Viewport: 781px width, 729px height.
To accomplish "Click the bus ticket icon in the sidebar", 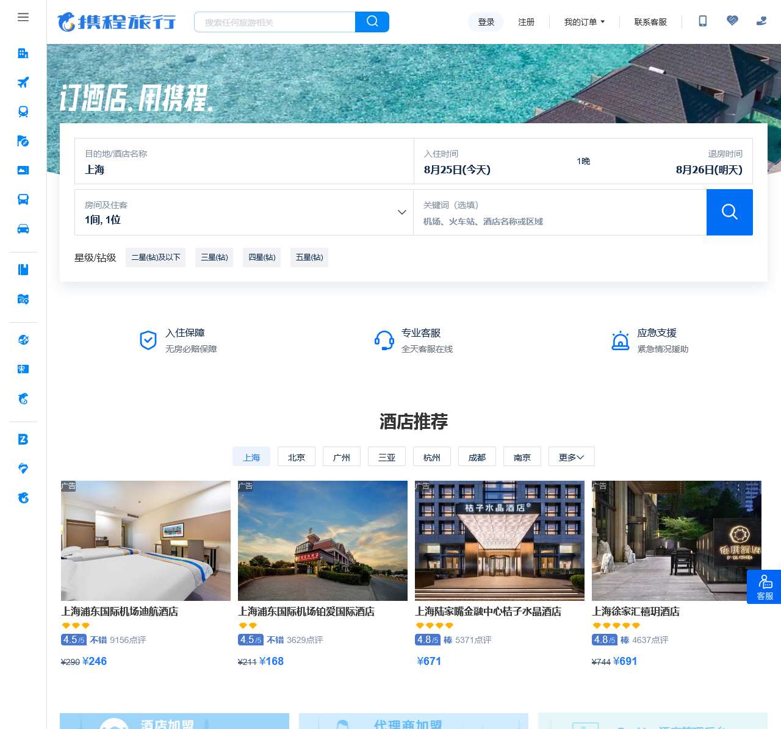I will coord(23,199).
